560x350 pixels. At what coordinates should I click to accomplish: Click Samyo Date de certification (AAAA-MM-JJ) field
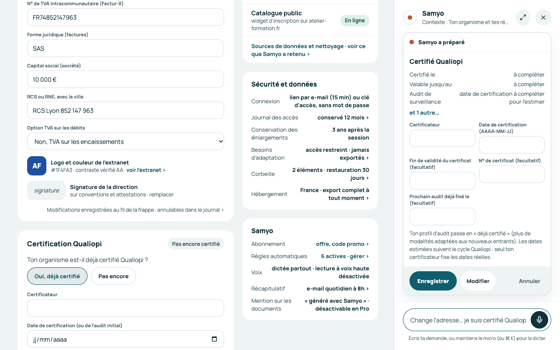(512, 145)
